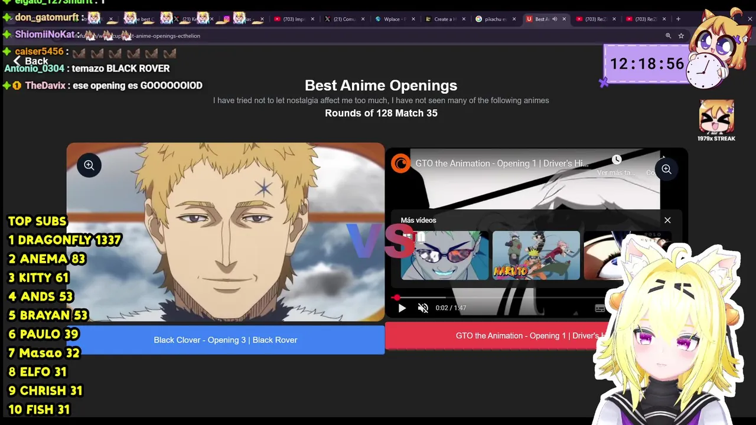Image resolution: width=756 pixels, height=425 pixels.
Task: Zoom the GTO video with the magnifier icon
Action: point(666,169)
